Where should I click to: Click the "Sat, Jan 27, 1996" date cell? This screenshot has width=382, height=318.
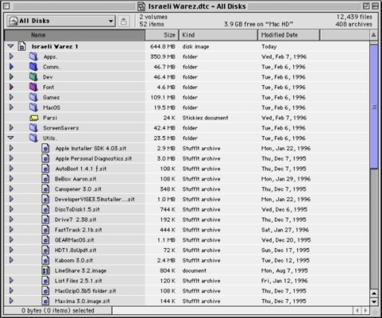click(x=285, y=230)
